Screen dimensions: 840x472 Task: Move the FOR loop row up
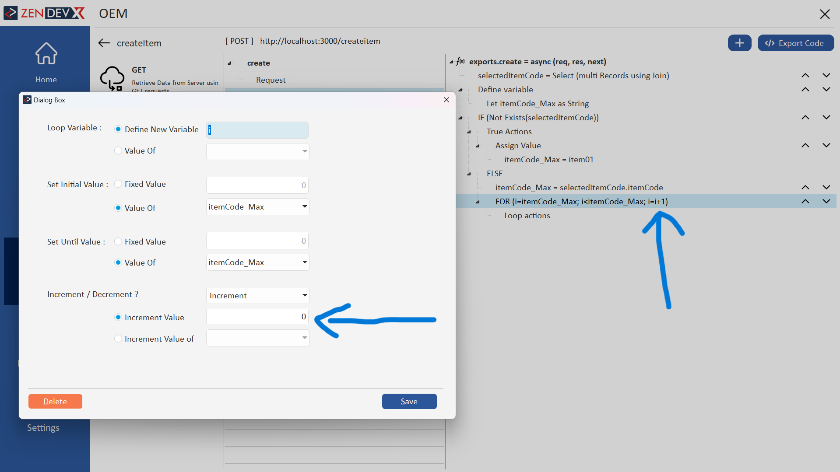pyautogui.click(x=805, y=202)
